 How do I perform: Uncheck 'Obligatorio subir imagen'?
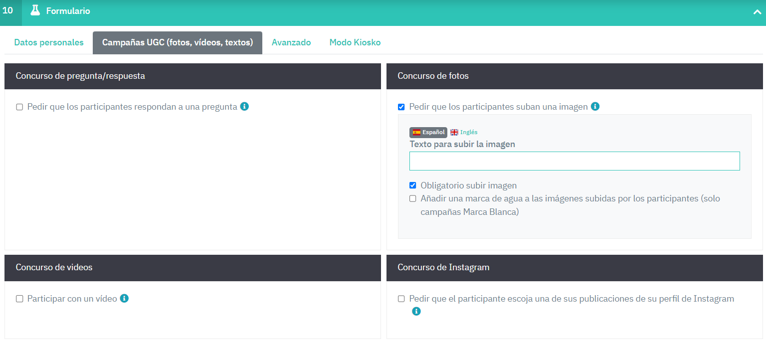pyautogui.click(x=413, y=185)
